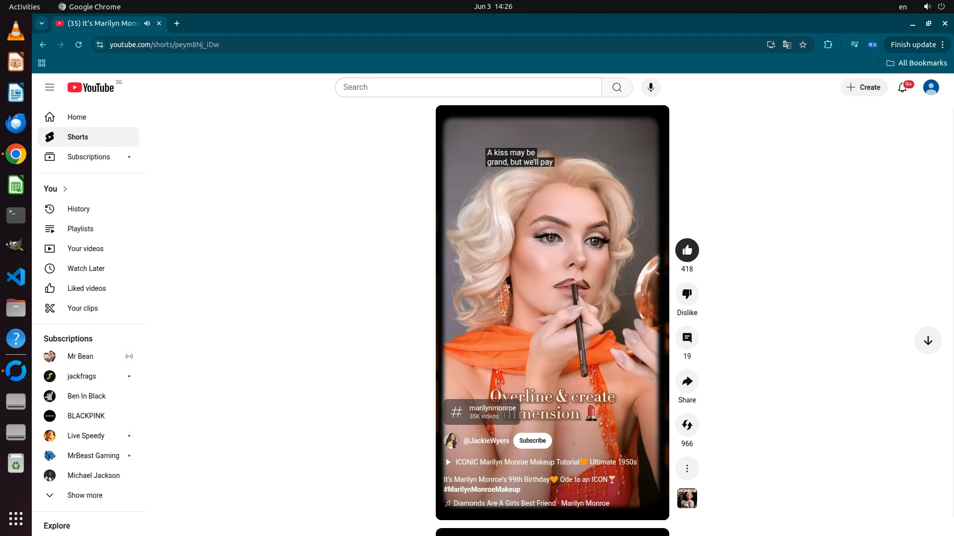This screenshot has width=954, height=536.
Task: Open History in the sidebar
Action: point(79,209)
